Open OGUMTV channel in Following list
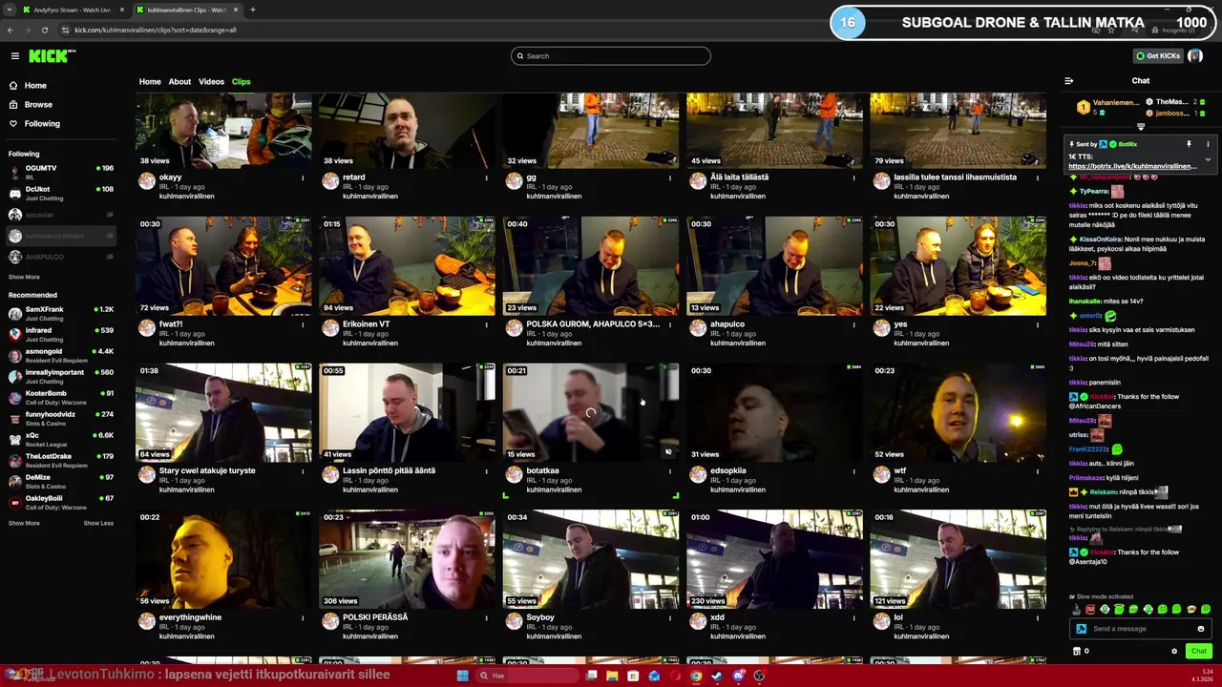Viewport: 1222px width, 687px height. coord(60,172)
